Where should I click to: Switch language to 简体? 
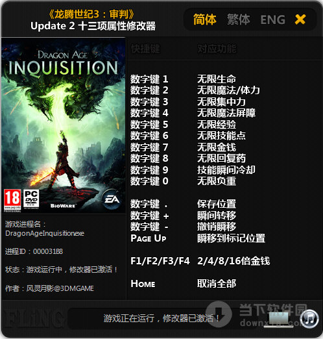click(205, 19)
